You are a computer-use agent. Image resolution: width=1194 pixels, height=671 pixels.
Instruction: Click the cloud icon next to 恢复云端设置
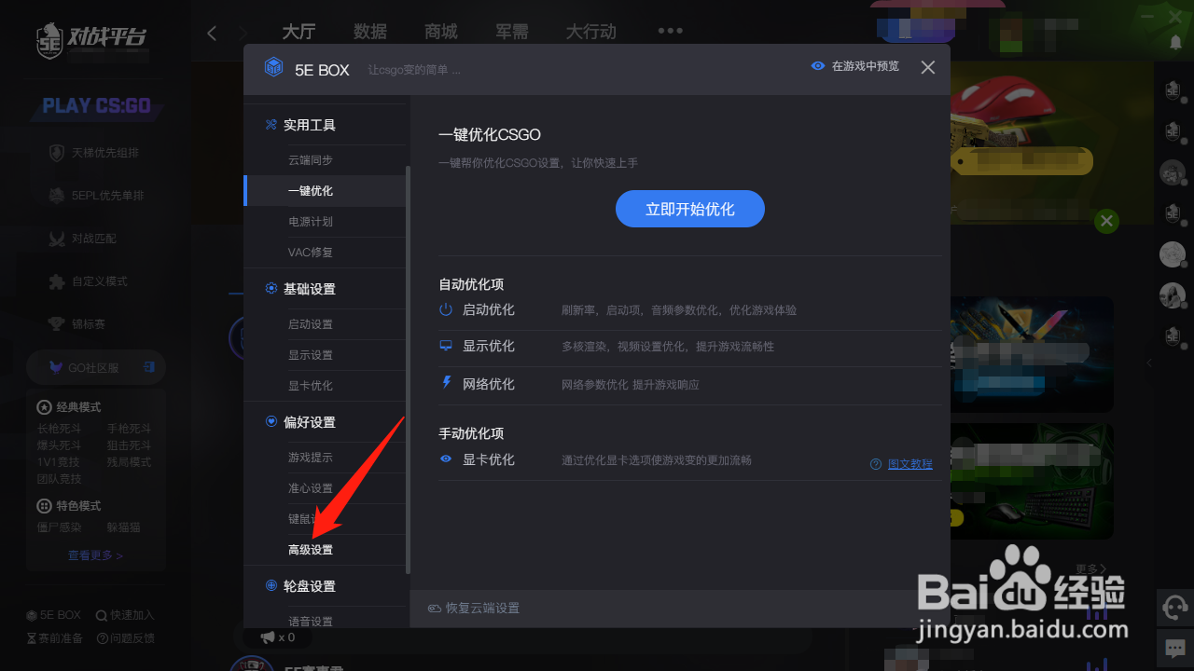point(434,609)
